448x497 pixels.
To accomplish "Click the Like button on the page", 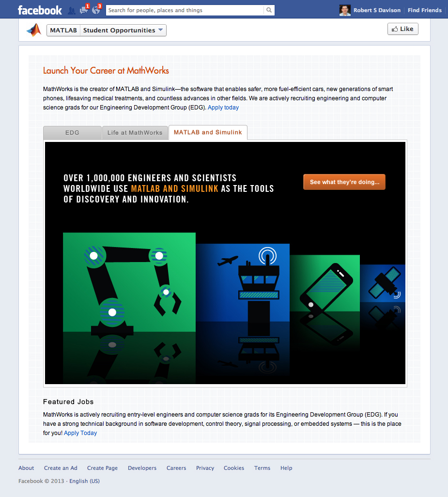I will point(402,29).
